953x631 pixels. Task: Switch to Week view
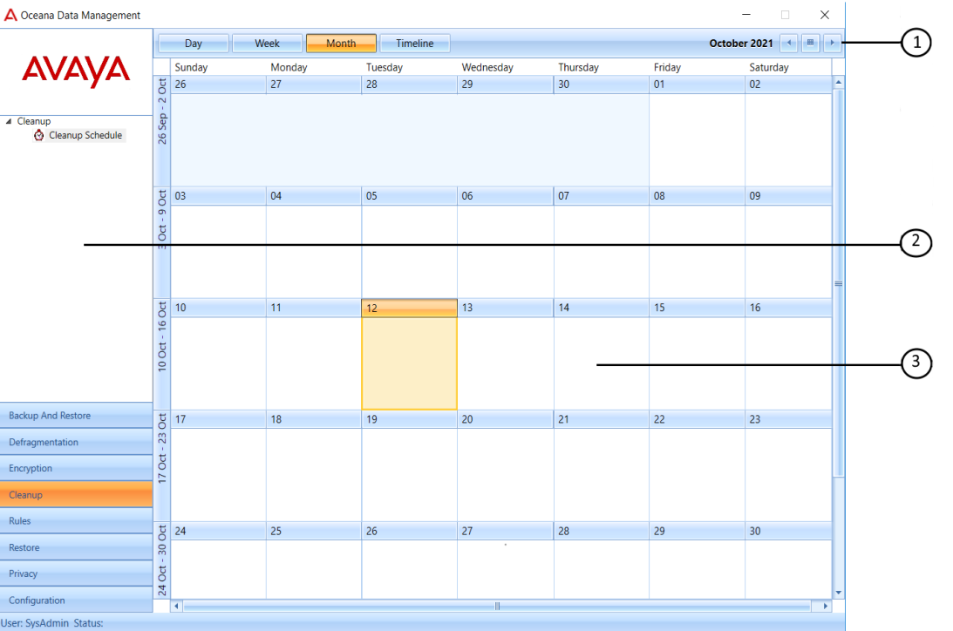click(x=267, y=43)
